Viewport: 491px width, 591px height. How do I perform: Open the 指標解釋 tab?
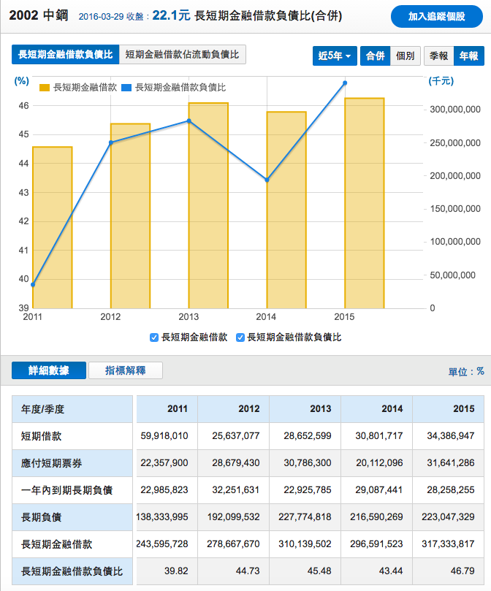click(125, 370)
